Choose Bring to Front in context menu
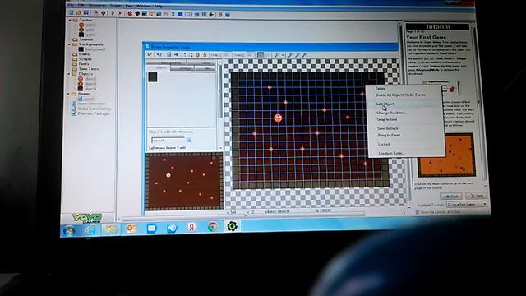Image resolution: width=526 pixels, height=296 pixels. 389,135
